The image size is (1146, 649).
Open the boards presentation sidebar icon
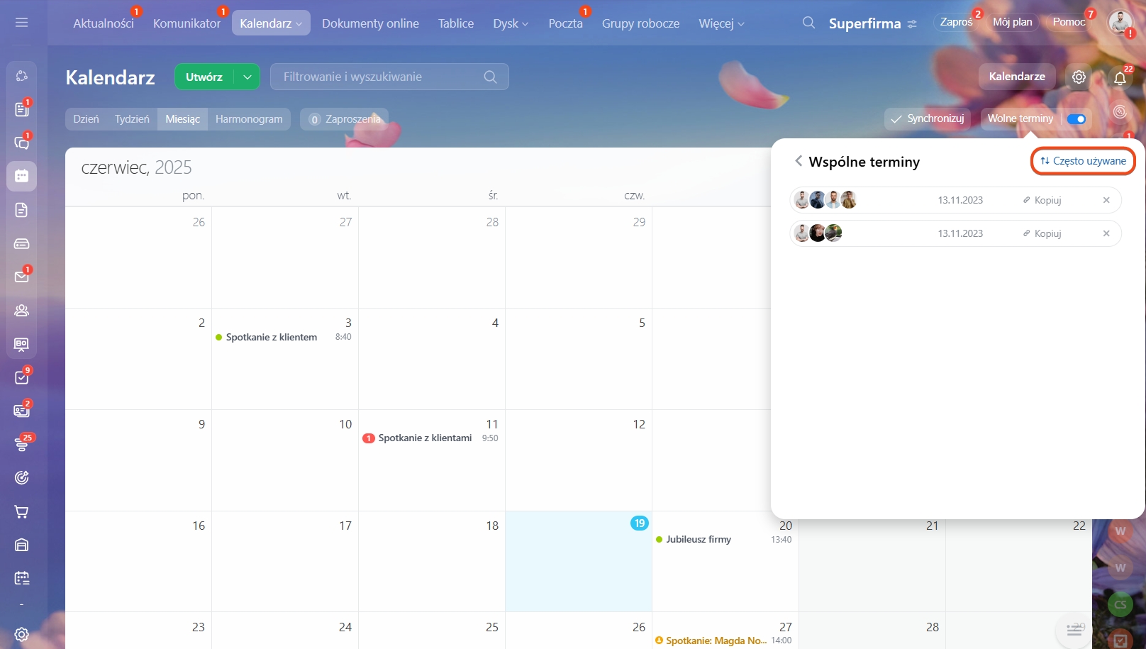[21, 344]
